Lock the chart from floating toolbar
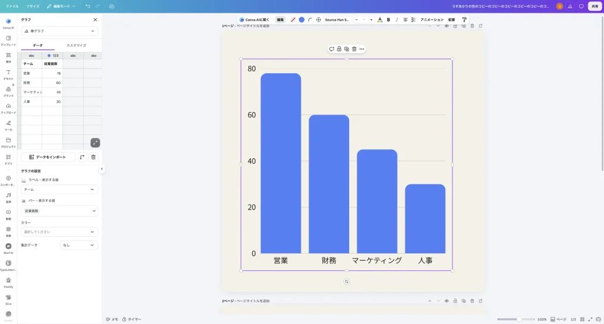Viewport: 604px width, 324px height. (x=339, y=49)
